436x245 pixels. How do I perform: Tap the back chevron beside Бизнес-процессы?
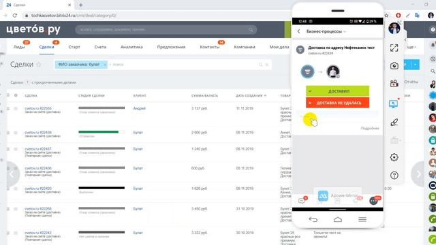[299, 31]
